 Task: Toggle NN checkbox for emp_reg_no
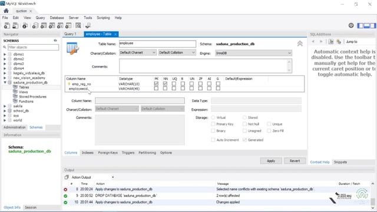(165, 84)
